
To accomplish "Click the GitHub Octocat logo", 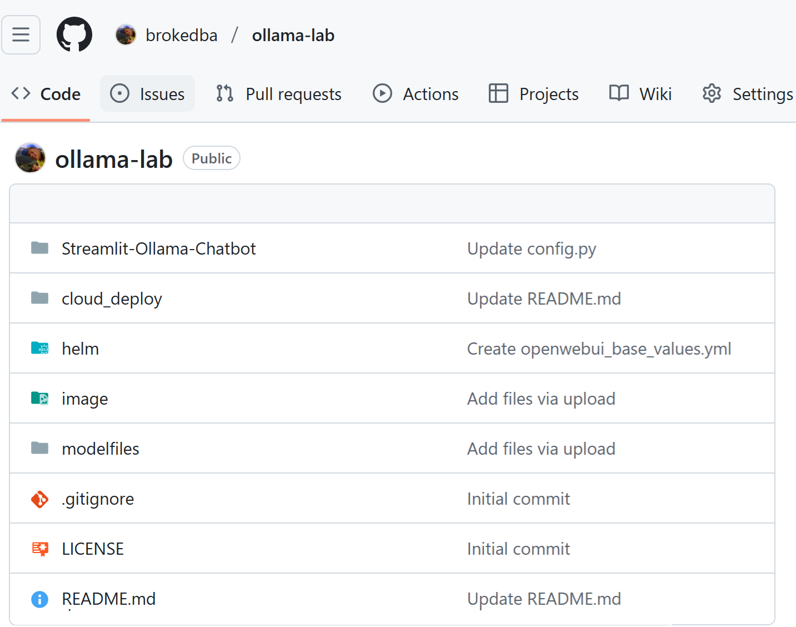I will coord(74,34).
